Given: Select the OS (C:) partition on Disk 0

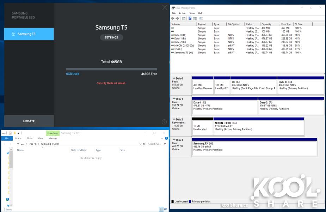Looking at the screenshot, I should click(253, 85).
